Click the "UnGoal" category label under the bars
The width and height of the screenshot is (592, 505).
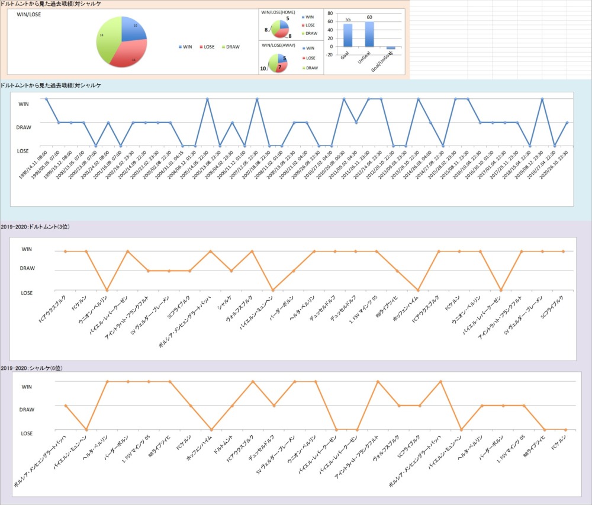tap(364, 57)
